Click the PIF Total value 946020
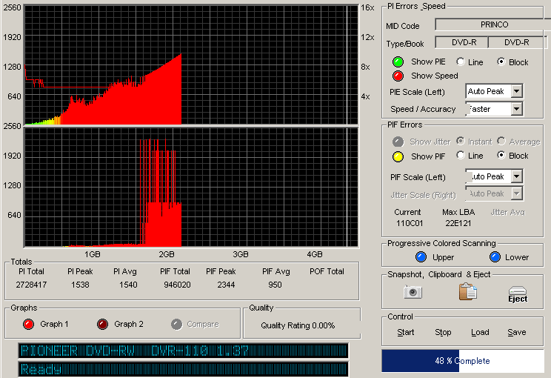The width and height of the screenshot is (551, 378). click(x=177, y=285)
